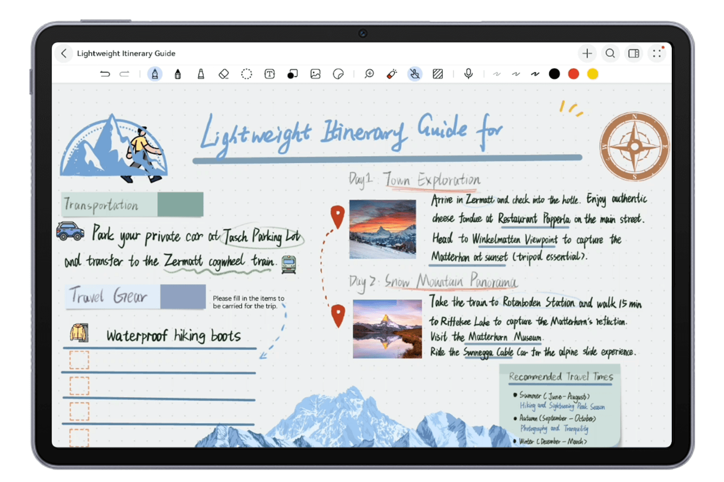Tick the second empty travel gear checkbox
Viewport: 724px width, 482px height.
[x=79, y=386]
